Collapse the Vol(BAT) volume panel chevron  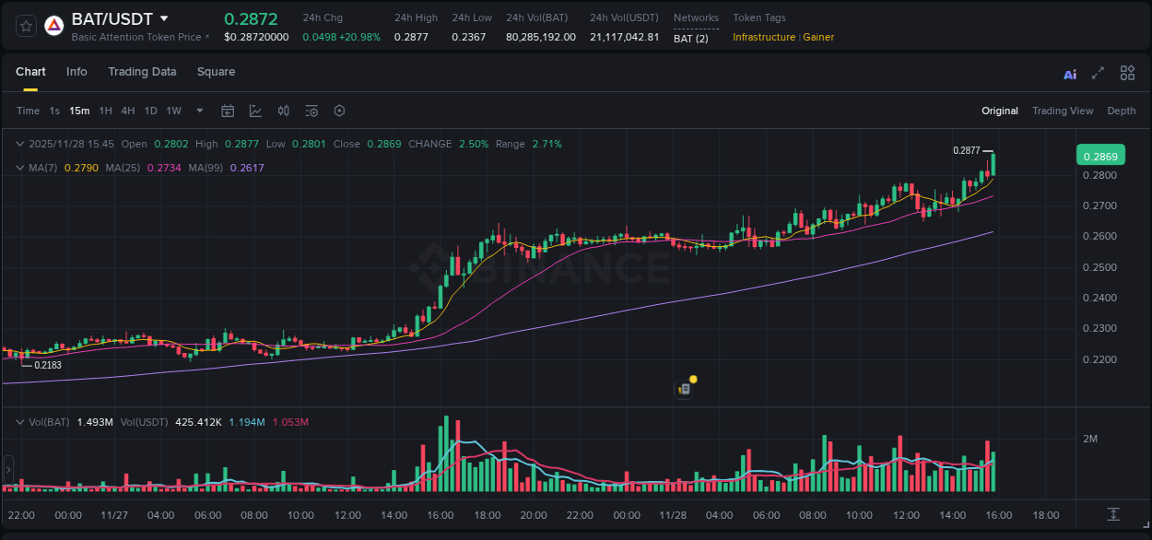(19, 420)
